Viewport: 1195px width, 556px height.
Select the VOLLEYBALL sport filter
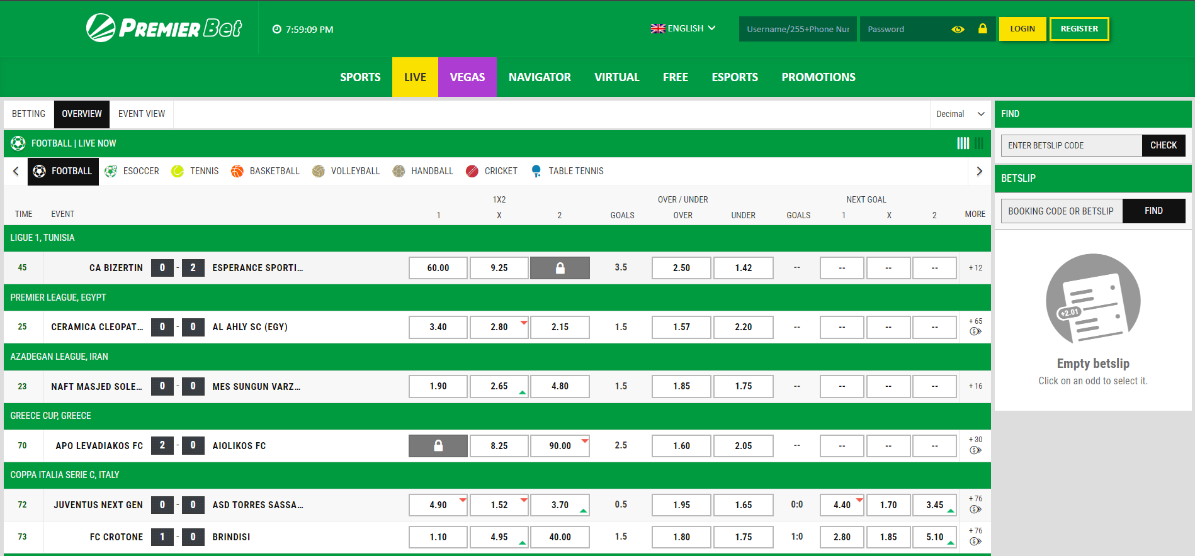[346, 171]
